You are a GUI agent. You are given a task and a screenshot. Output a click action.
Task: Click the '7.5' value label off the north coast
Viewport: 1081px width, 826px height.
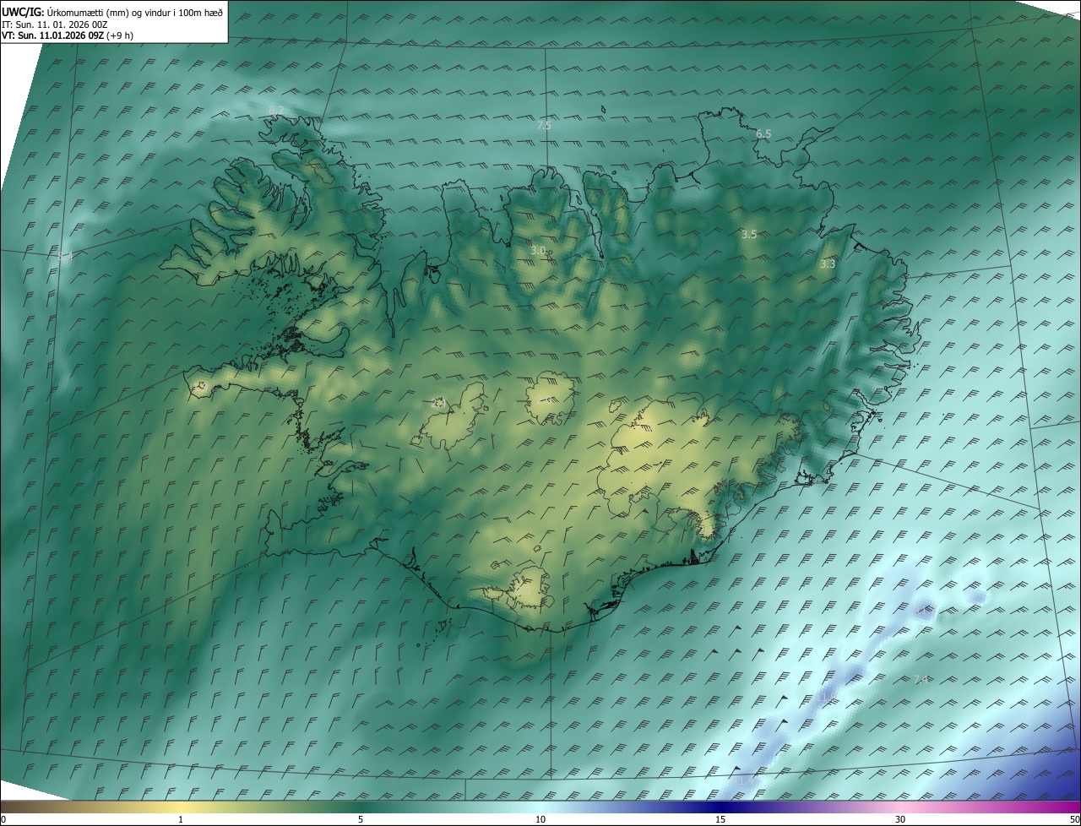[544, 125]
